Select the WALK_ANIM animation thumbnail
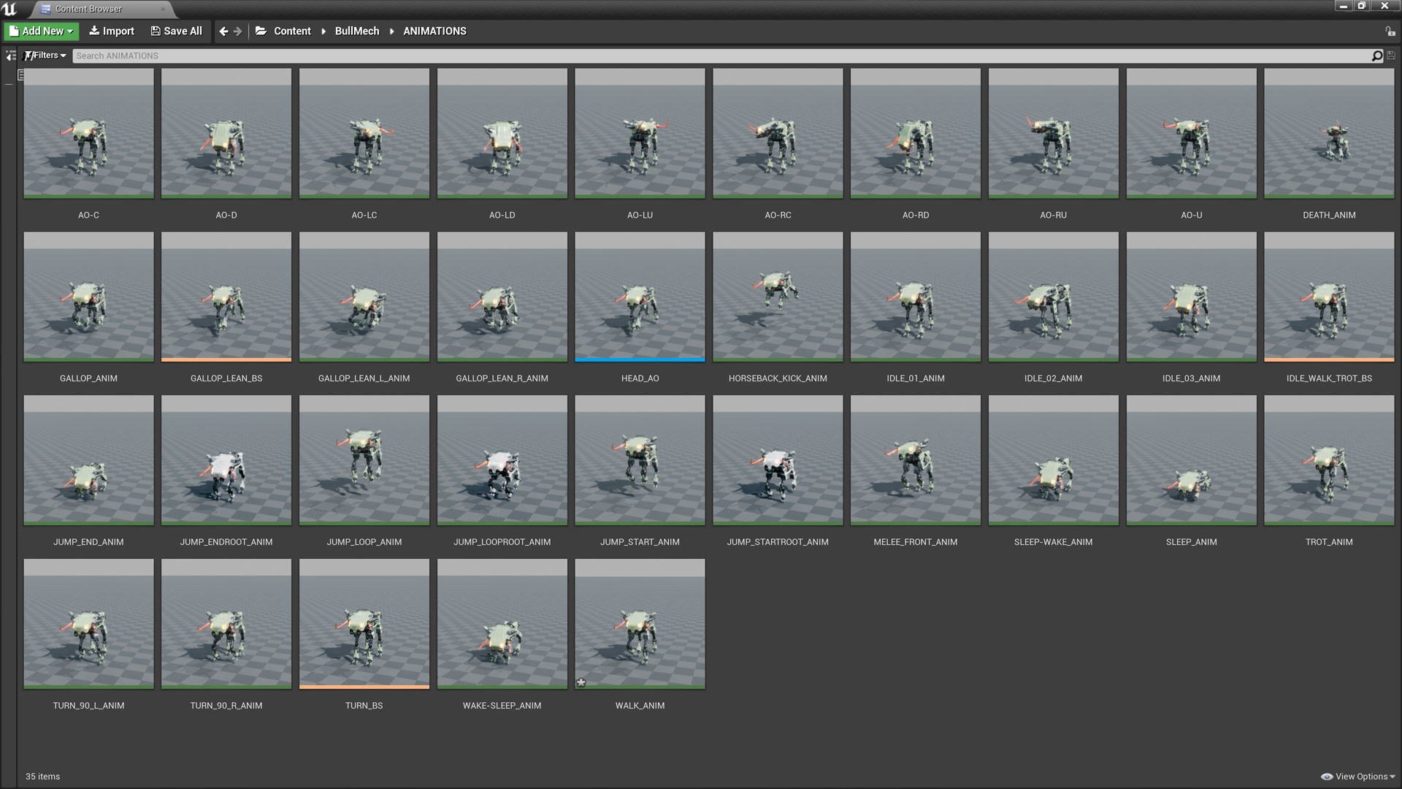The width and height of the screenshot is (1402, 789). point(640,624)
